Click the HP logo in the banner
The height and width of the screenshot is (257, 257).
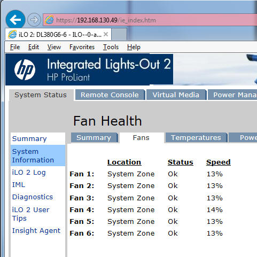pyautogui.click(x=25, y=69)
